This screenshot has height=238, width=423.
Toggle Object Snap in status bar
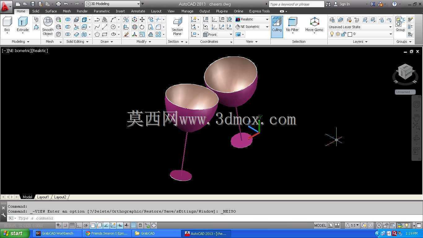coord(93,225)
